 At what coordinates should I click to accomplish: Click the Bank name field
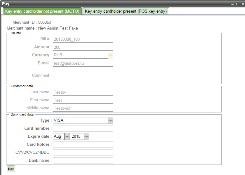[83, 161]
